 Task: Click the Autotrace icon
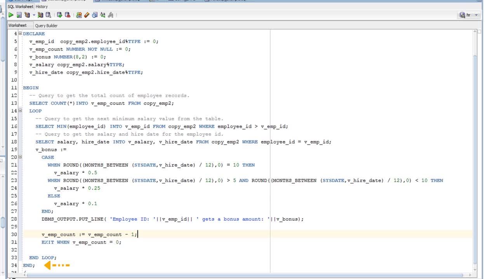click(x=40, y=15)
